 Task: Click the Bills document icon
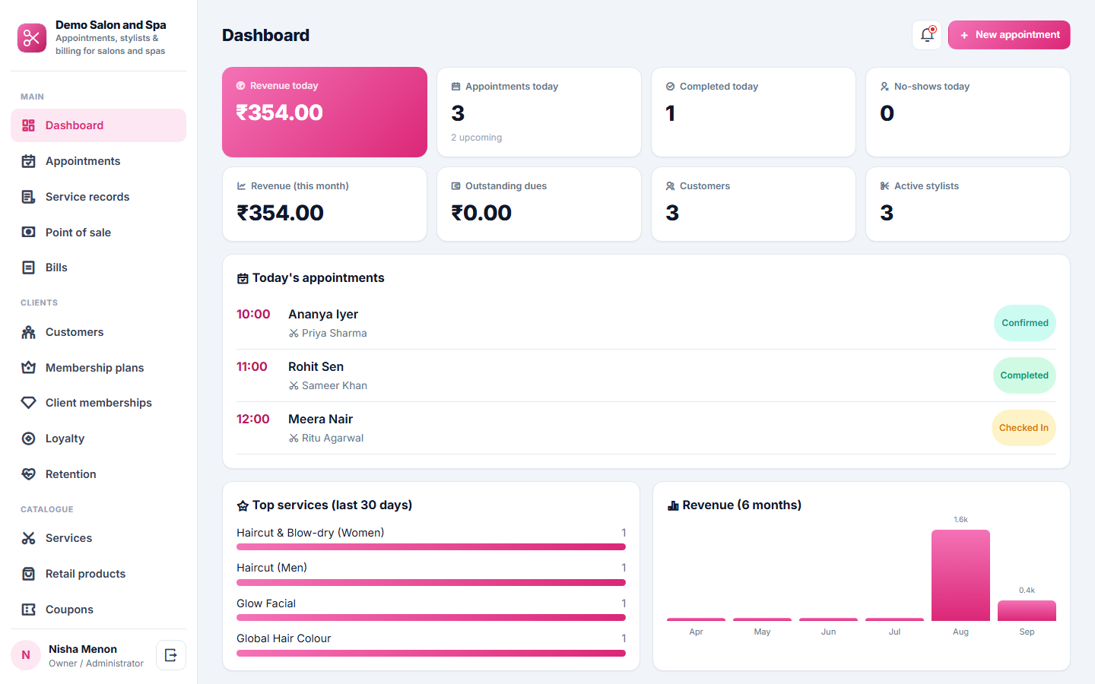tap(29, 268)
